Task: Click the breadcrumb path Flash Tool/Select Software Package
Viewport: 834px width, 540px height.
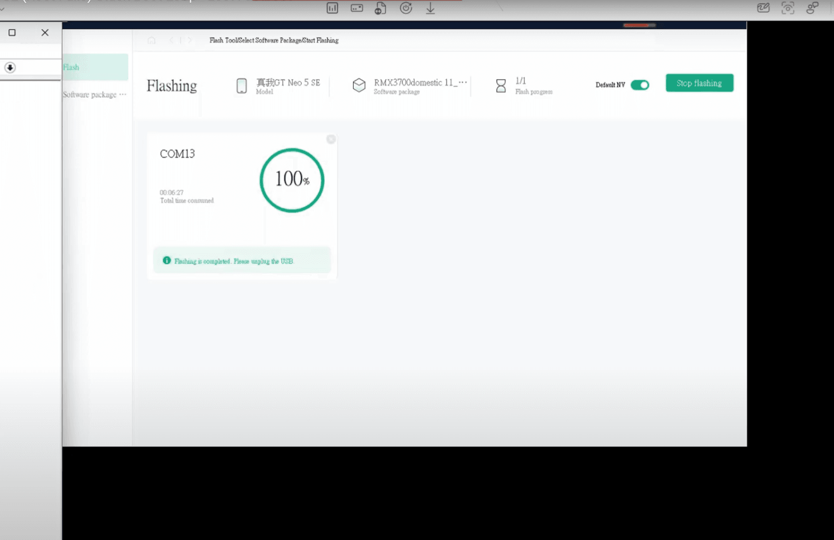Action: click(274, 40)
